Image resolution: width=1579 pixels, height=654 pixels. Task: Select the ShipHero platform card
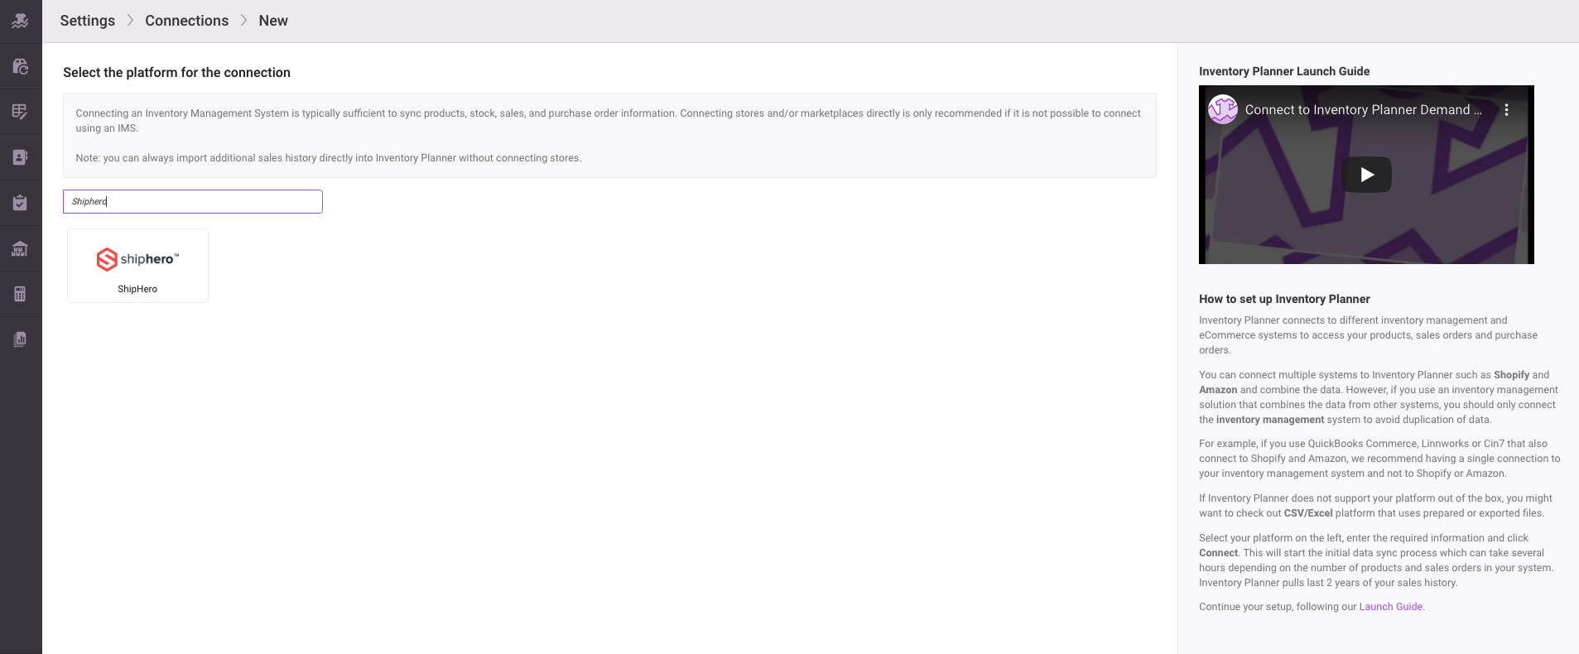[x=137, y=266]
